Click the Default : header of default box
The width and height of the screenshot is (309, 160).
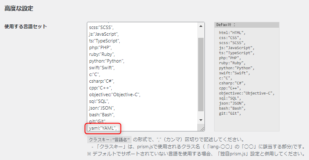tap(247, 25)
